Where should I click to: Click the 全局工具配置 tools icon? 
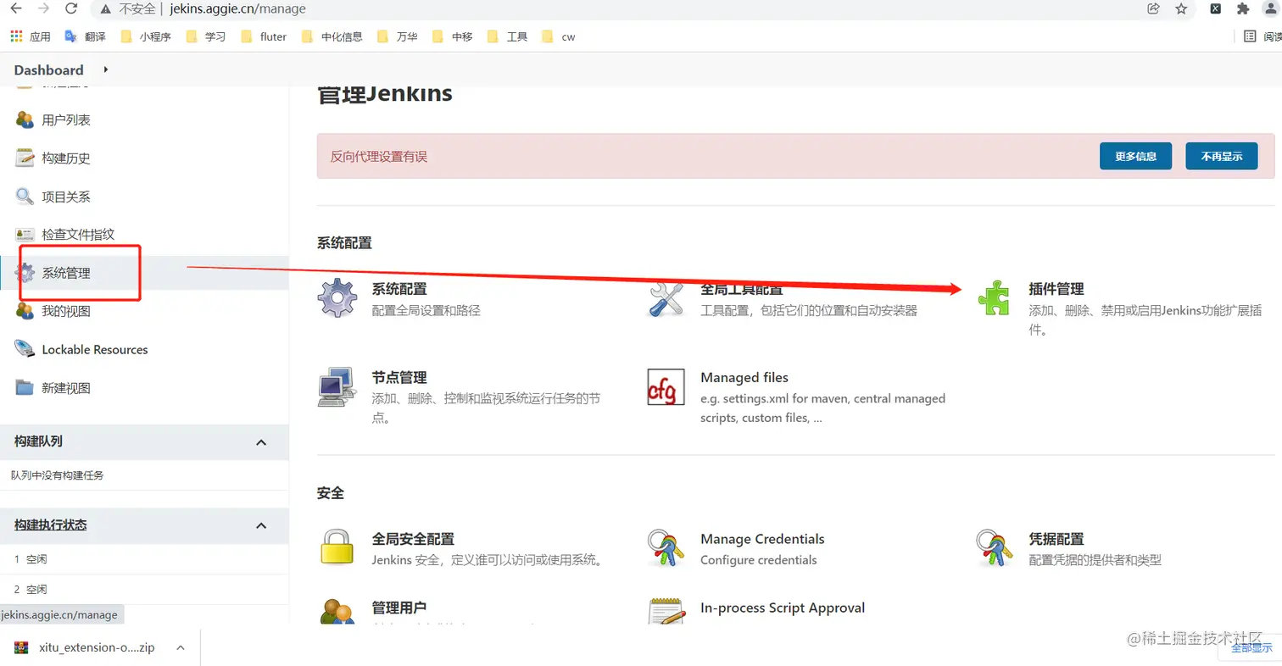pos(666,297)
